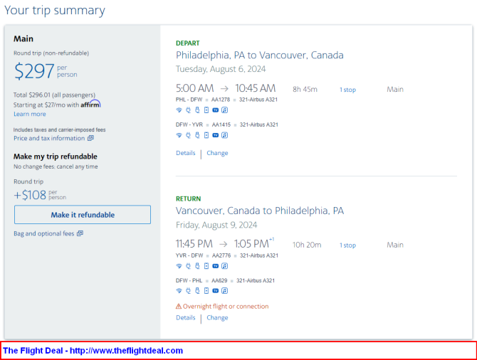Click the Wi-Fi icon under flight AA2776
The width and height of the screenshot is (477, 360).
[x=179, y=266]
